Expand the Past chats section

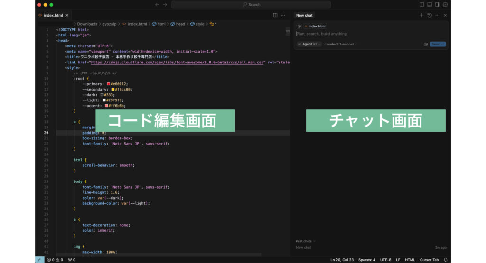click(305, 241)
